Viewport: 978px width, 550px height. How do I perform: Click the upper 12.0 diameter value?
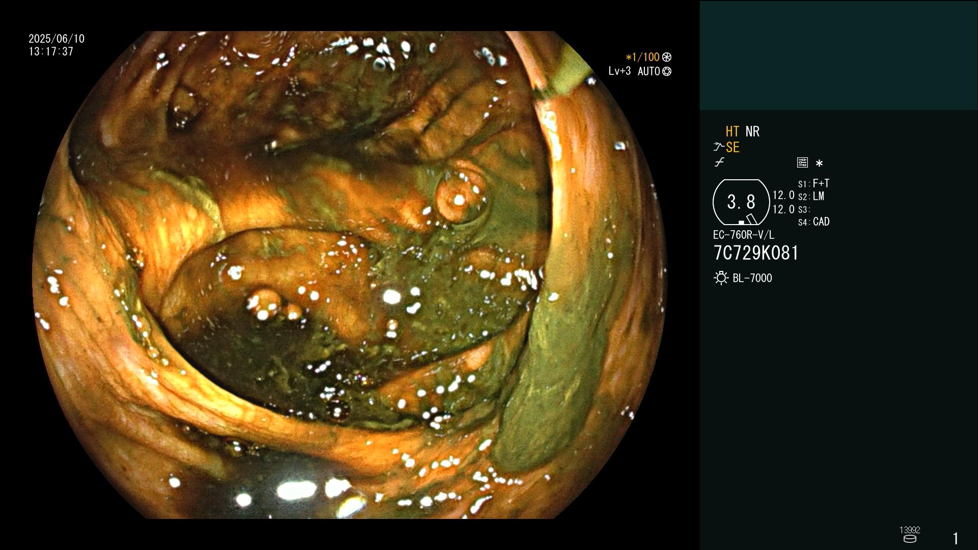pos(783,195)
